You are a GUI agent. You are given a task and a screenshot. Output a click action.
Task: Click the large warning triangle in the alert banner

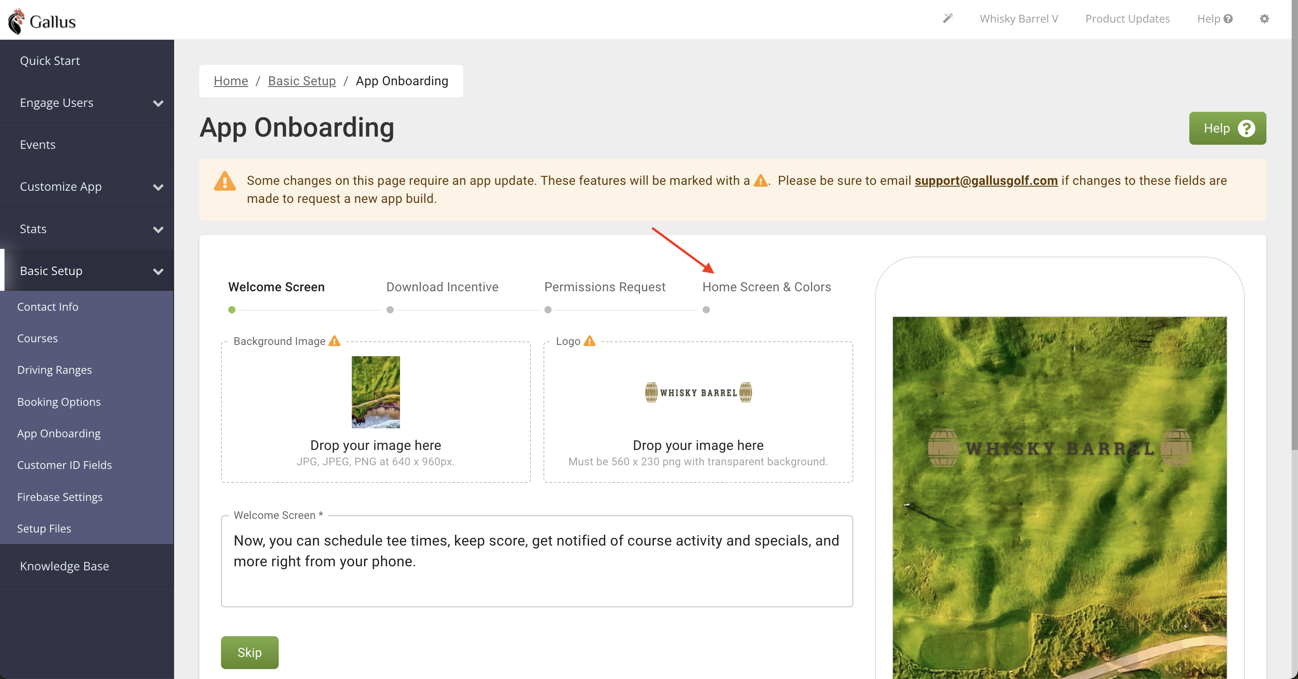point(225,181)
